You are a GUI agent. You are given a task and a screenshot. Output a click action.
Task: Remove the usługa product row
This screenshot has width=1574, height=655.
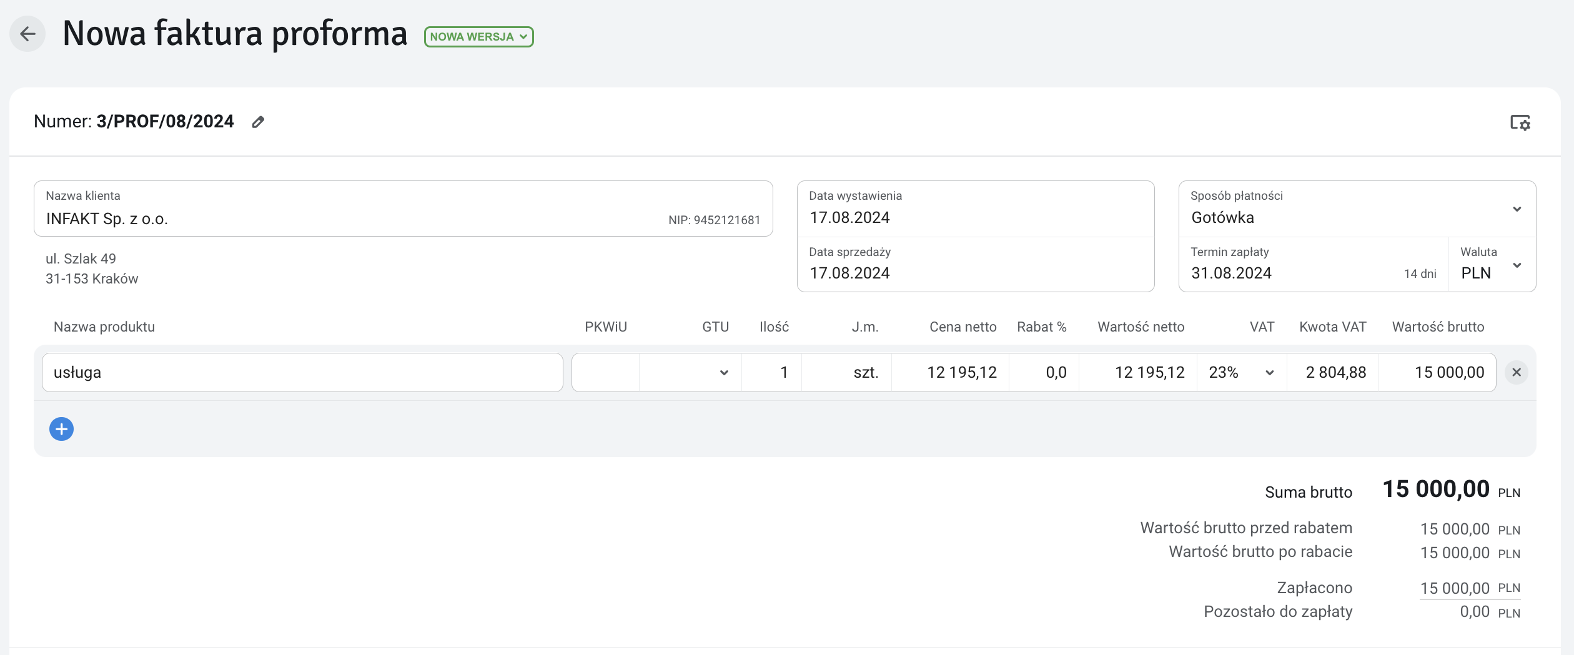coord(1516,372)
